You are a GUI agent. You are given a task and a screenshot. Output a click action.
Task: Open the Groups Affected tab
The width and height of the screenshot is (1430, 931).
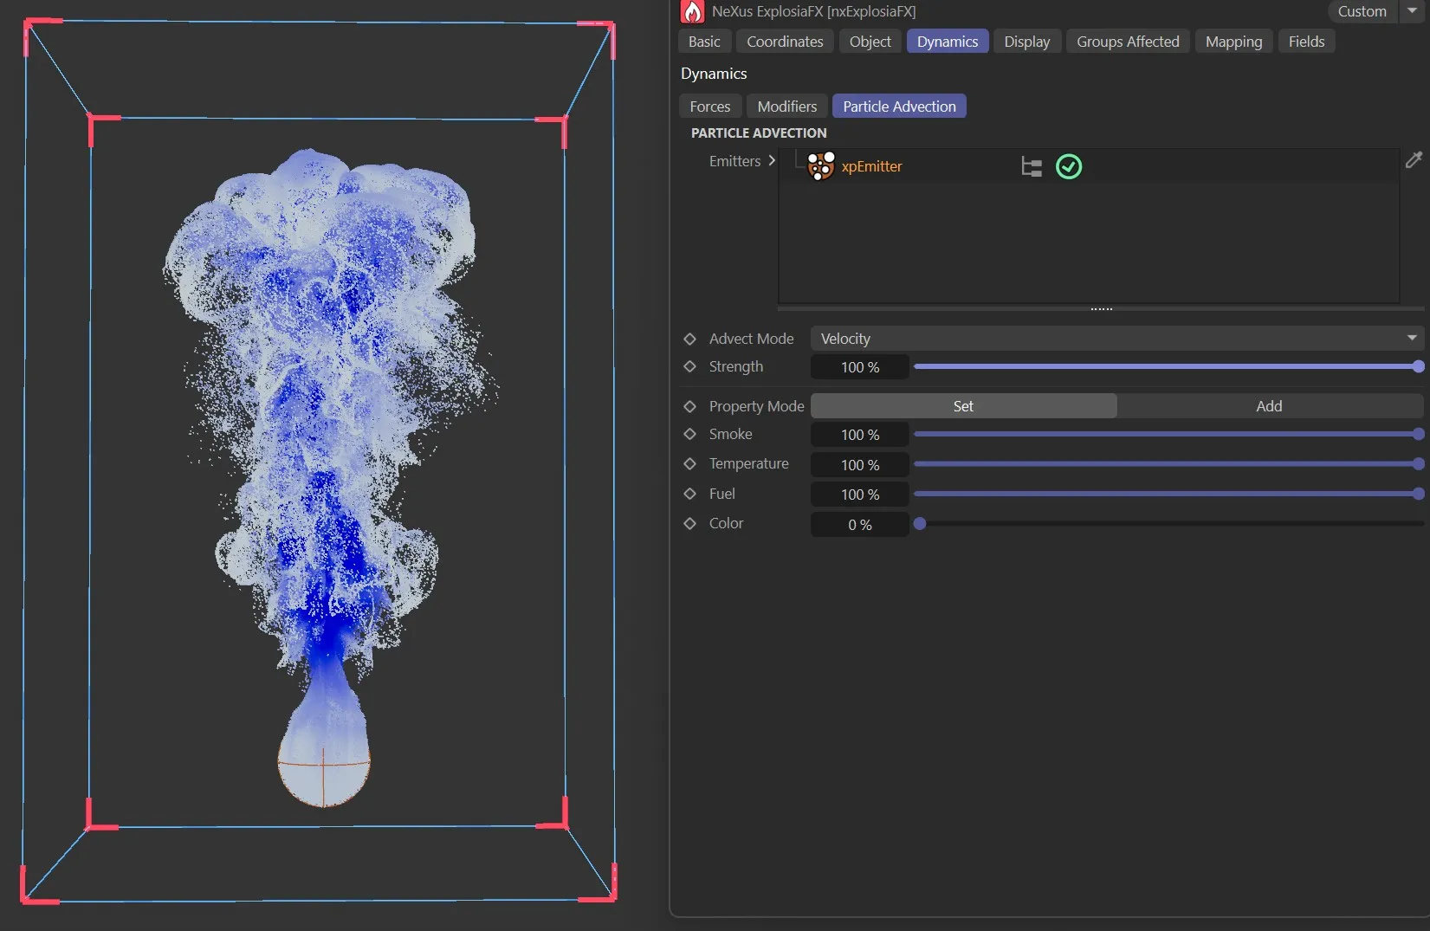(x=1127, y=41)
